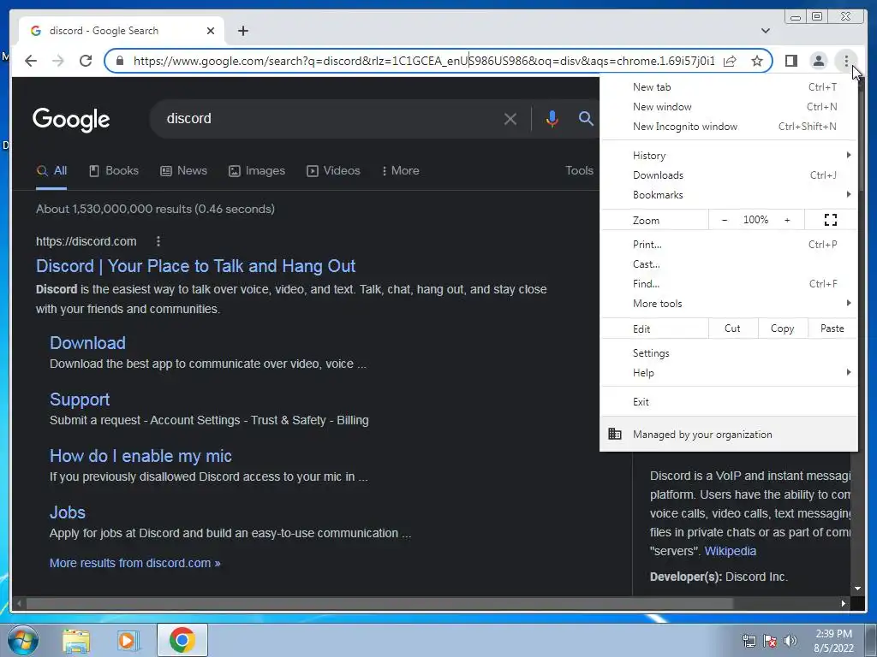Open the tab search chevron
This screenshot has width=877, height=657.
point(766,31)
